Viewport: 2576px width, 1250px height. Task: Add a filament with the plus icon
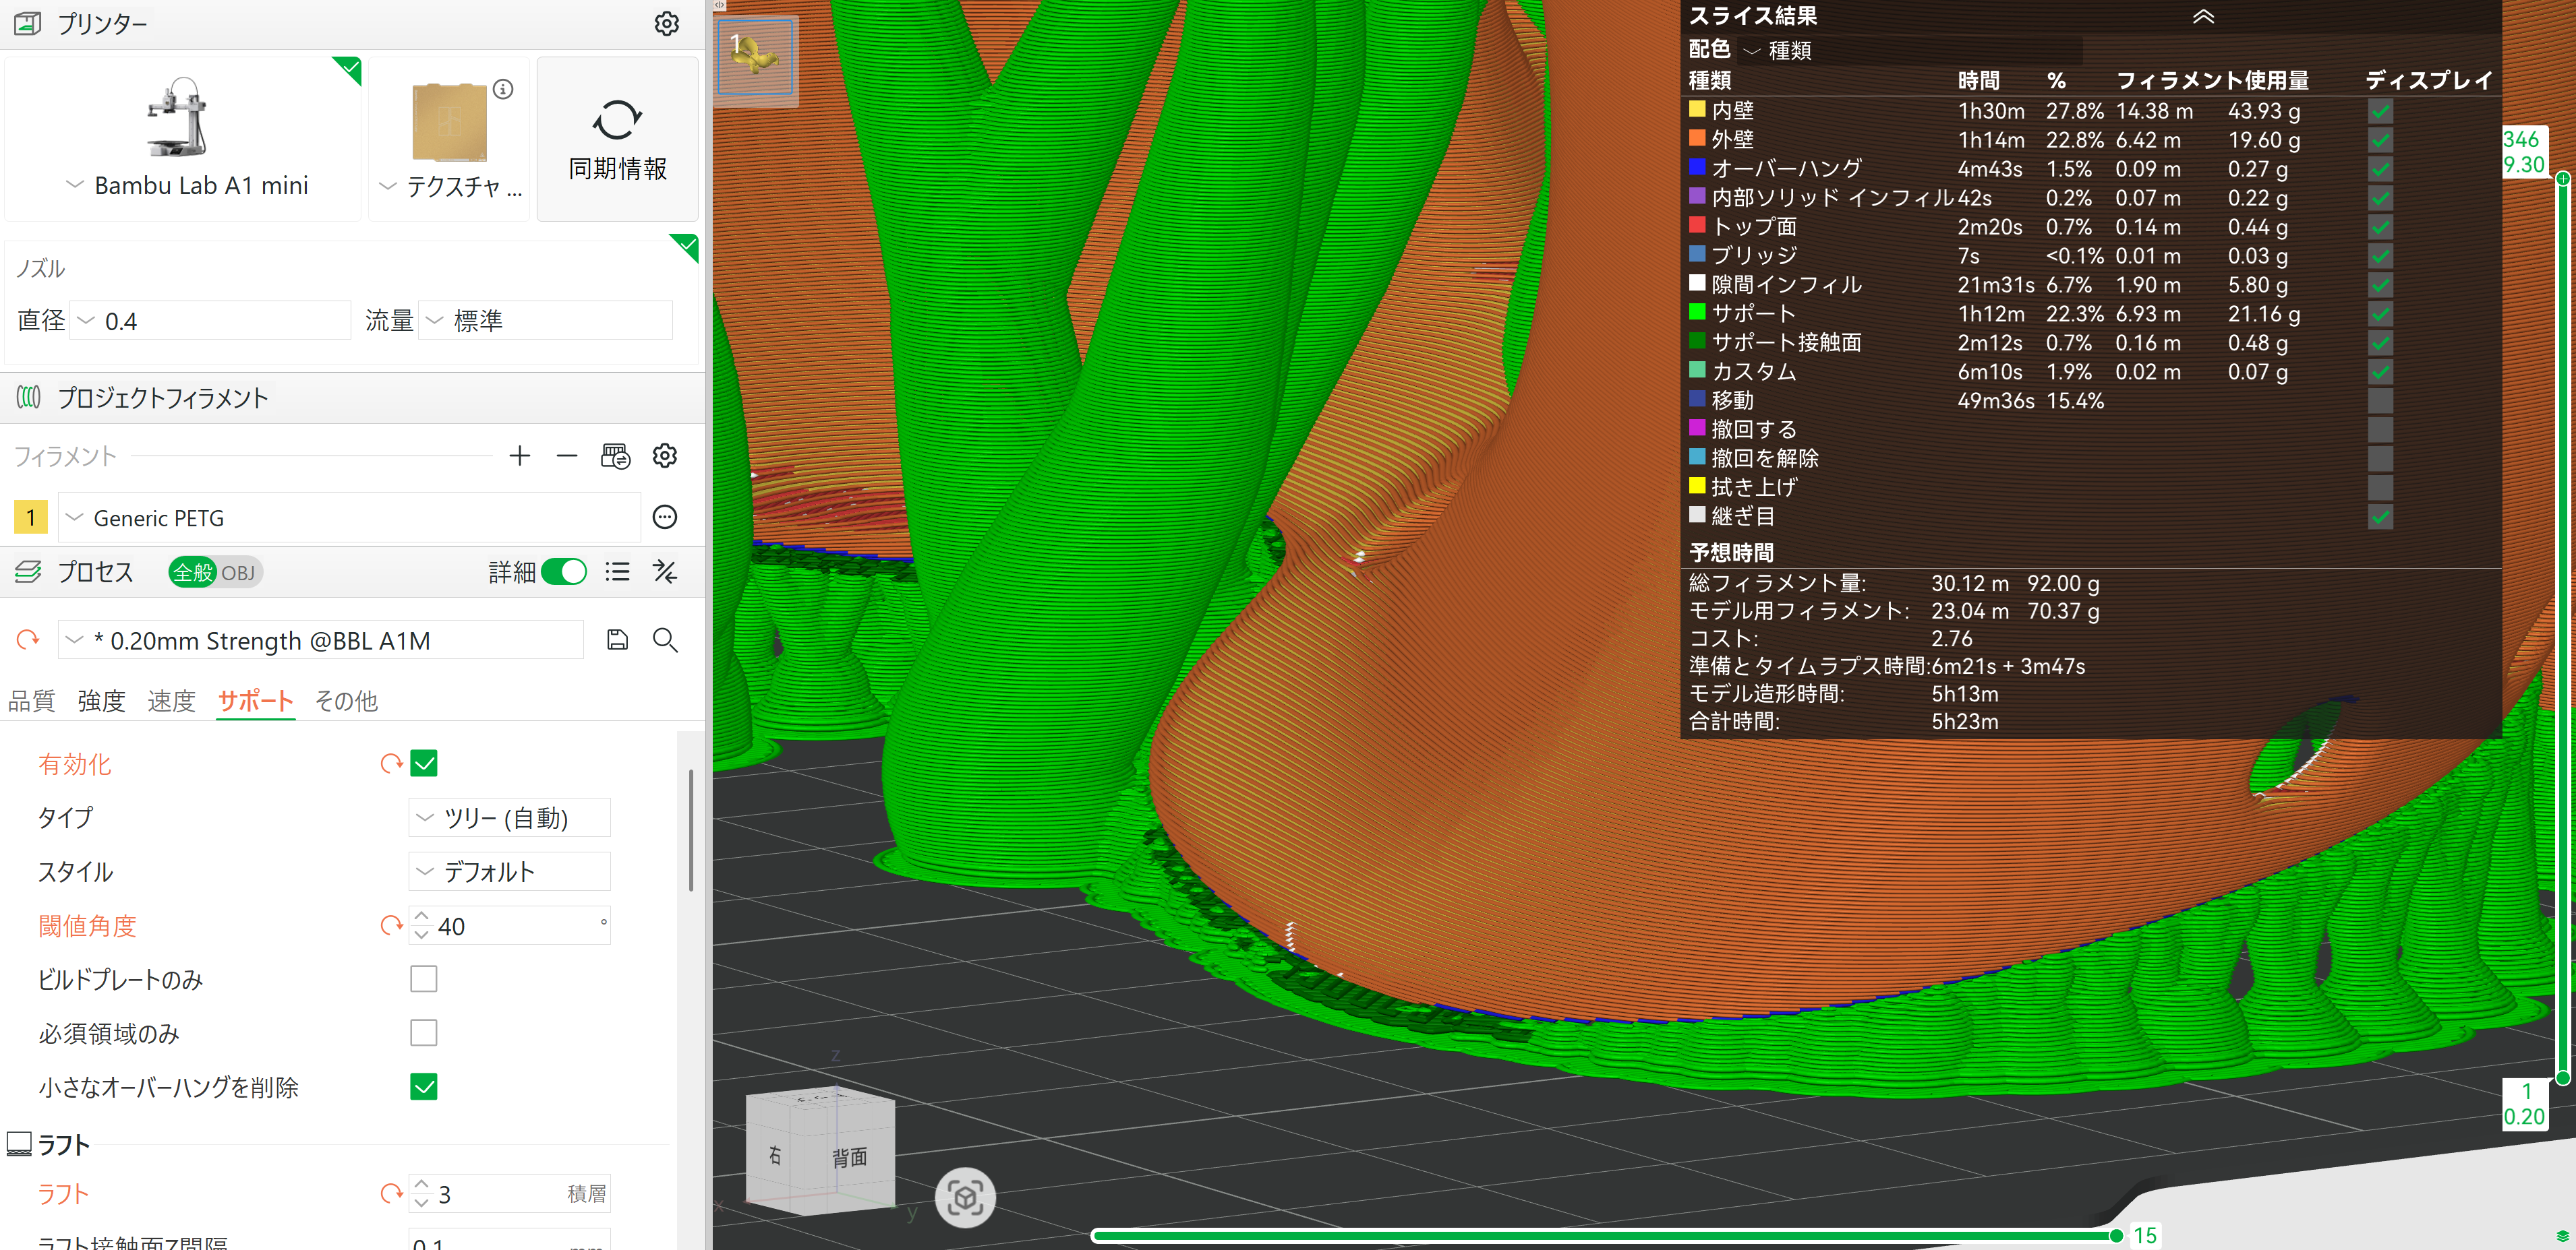519,457
